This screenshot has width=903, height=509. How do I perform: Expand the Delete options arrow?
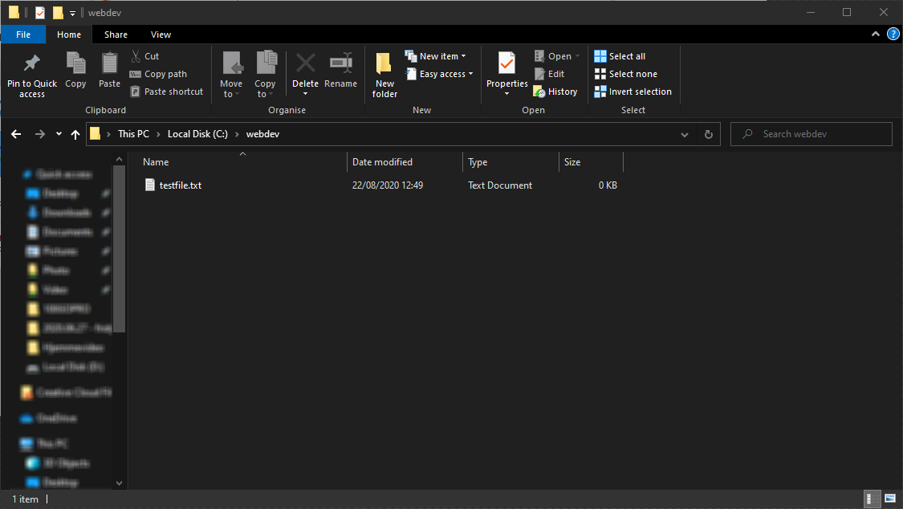[305, 94]
